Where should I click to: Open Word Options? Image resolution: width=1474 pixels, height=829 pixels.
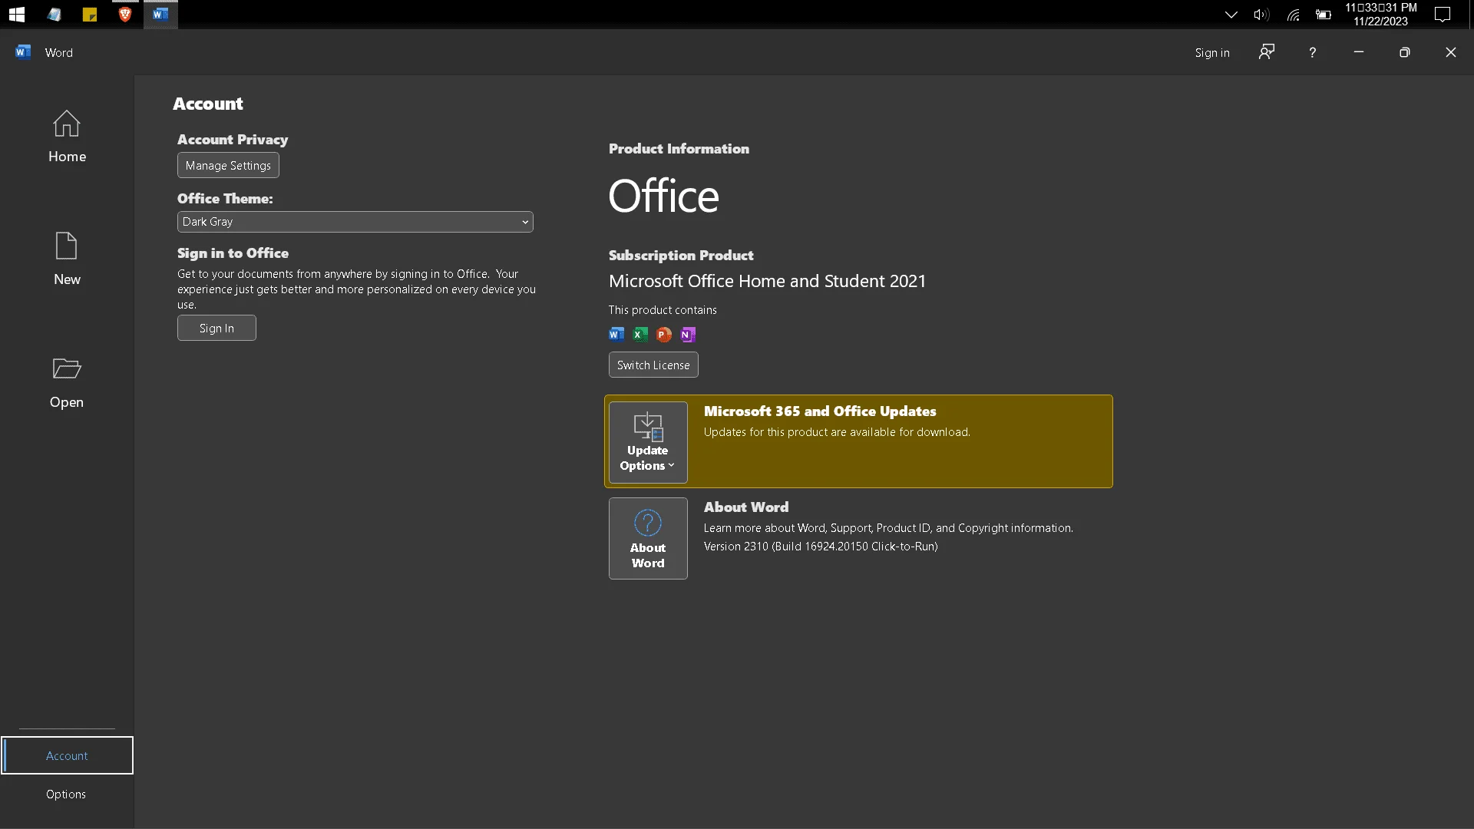(66, 794)
